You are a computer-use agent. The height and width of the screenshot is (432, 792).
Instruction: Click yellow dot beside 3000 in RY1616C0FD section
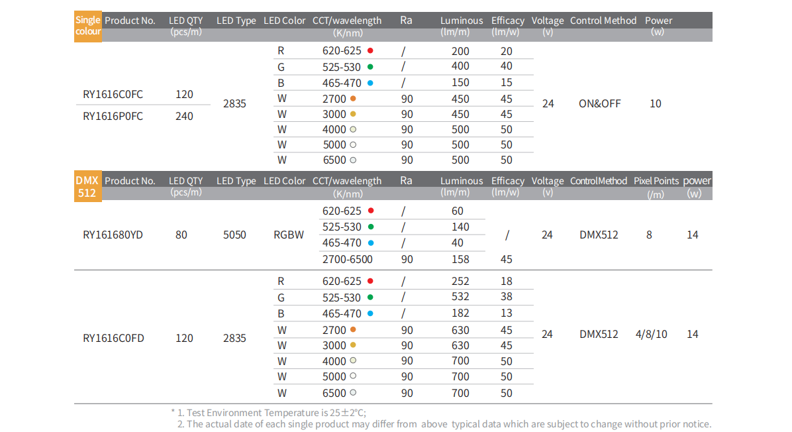[x=354, y=345]
